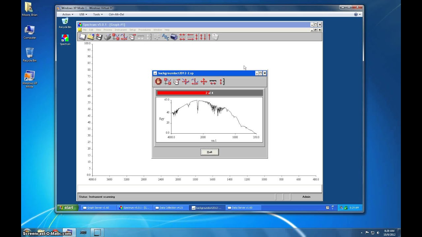Image resolution: width=422 pixels, height=237 pixels.
Task: Open the File menu in Spectrum
Action: pos(85,30)
